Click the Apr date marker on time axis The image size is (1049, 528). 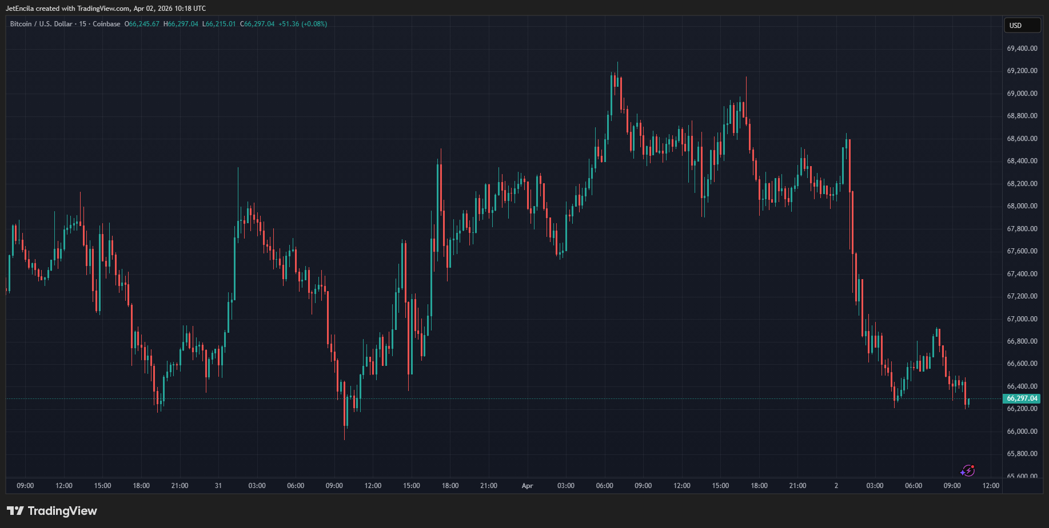527,486
